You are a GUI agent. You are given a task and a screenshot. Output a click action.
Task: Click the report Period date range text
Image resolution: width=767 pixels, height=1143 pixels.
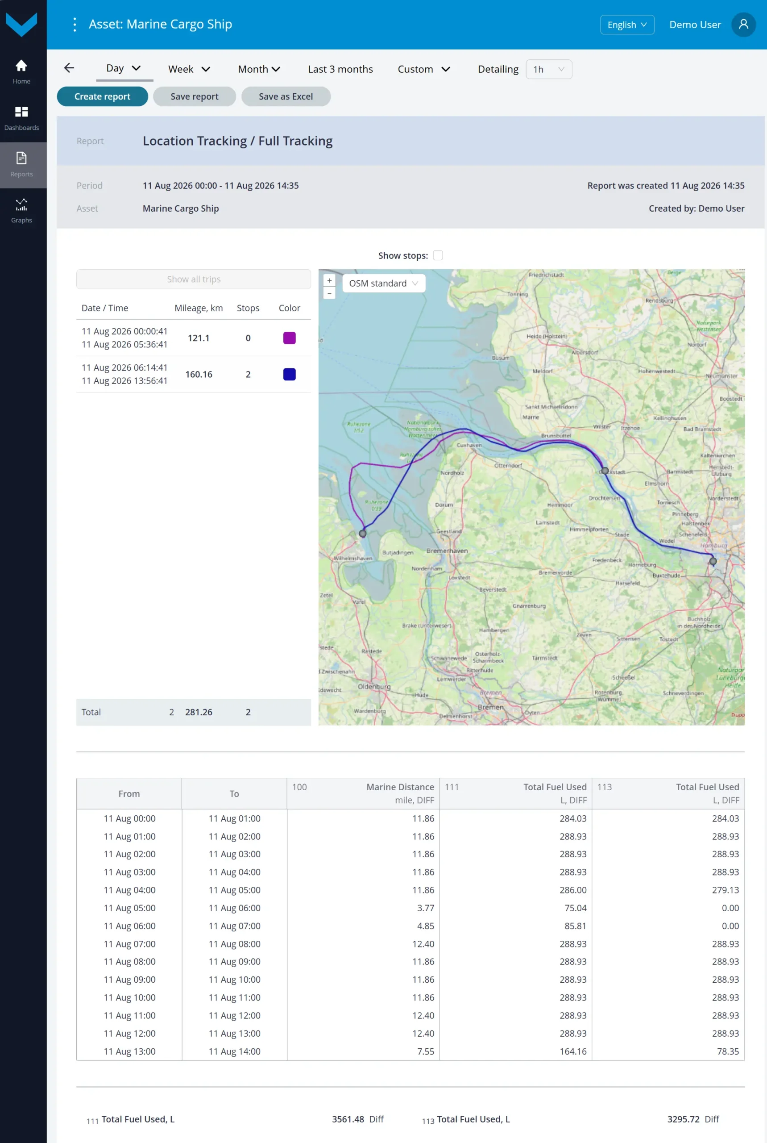[x=220, y=186]
